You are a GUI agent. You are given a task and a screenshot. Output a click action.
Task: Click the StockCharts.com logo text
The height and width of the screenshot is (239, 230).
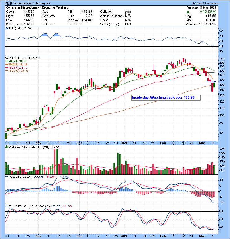[x=205, y=3]
